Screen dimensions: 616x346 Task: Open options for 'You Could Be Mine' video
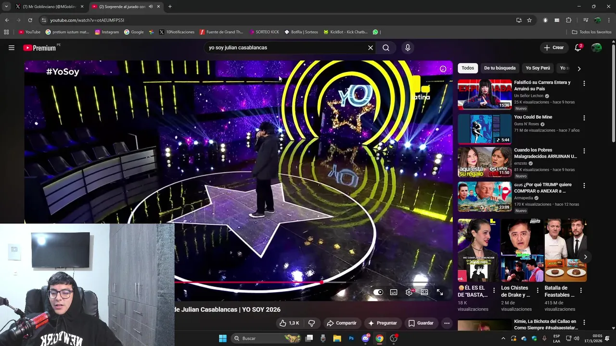[x=584, y=118]
